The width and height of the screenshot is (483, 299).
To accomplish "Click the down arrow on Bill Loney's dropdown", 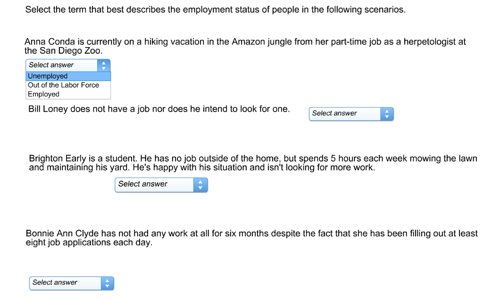I will 387,116.
